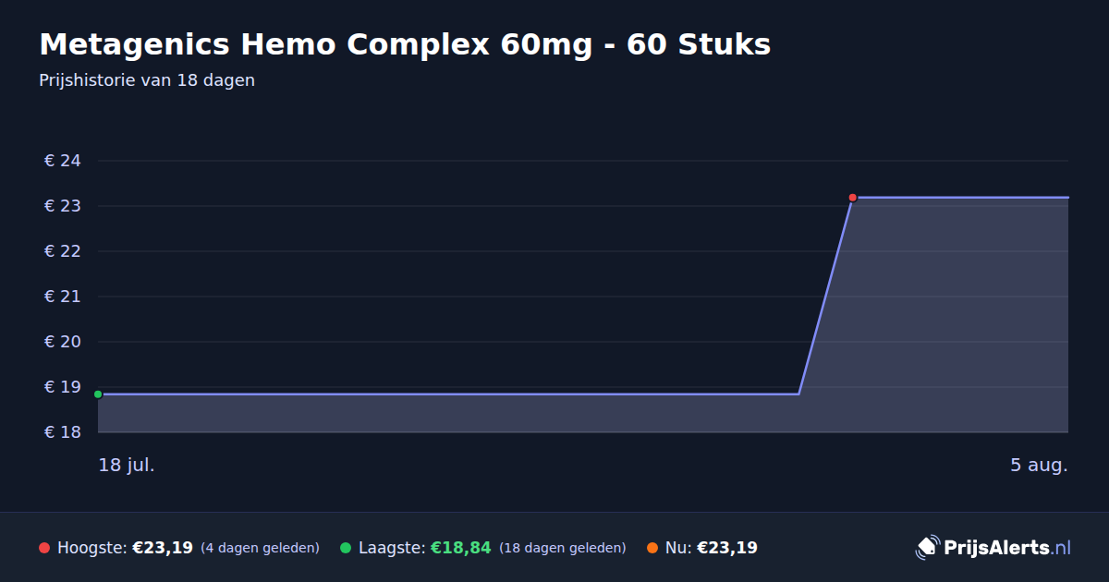Click the 5 aug. end date label
This screenshot has height=582, width=1109.
pyautogui.click(x=1039, y=465)
